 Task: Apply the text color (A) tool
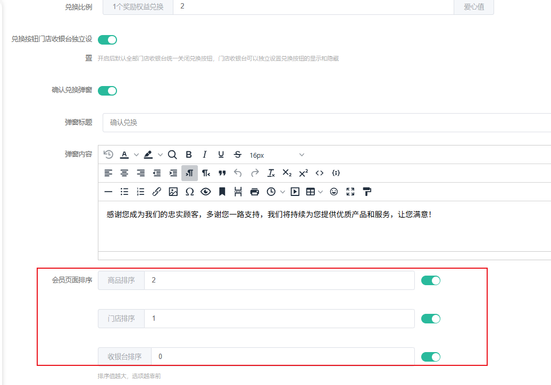coord(124,155)
